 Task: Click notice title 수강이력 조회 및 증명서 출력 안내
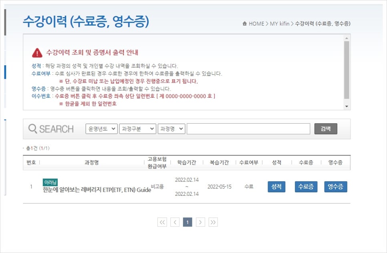(x=92, y=52)
